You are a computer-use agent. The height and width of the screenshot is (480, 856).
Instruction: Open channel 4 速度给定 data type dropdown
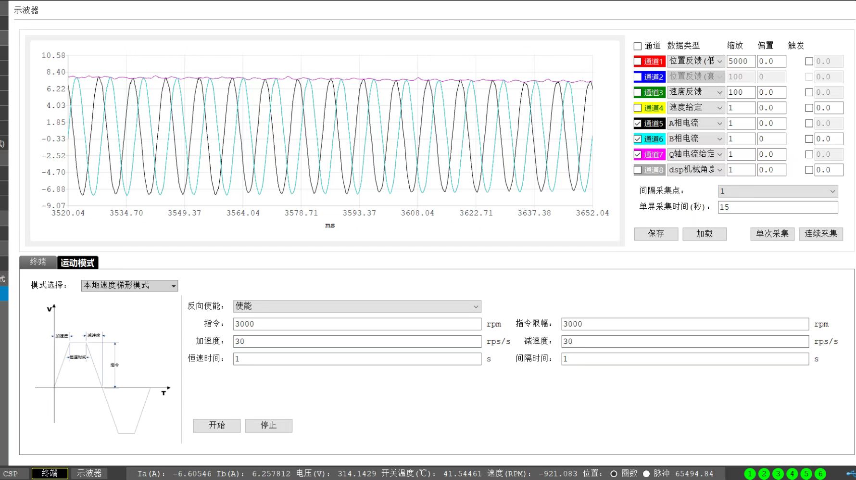[696, 108]
